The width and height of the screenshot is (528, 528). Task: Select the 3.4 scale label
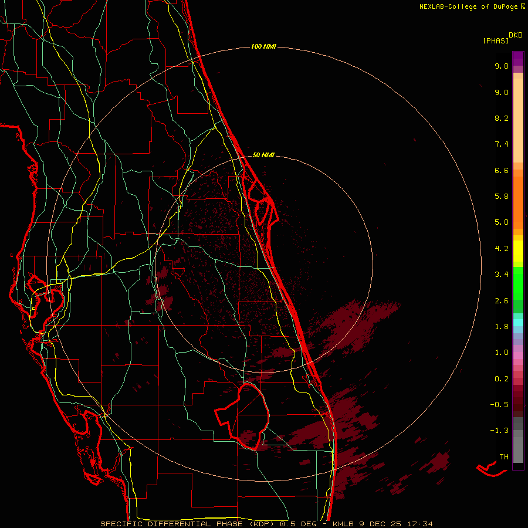tap(502, 275)
